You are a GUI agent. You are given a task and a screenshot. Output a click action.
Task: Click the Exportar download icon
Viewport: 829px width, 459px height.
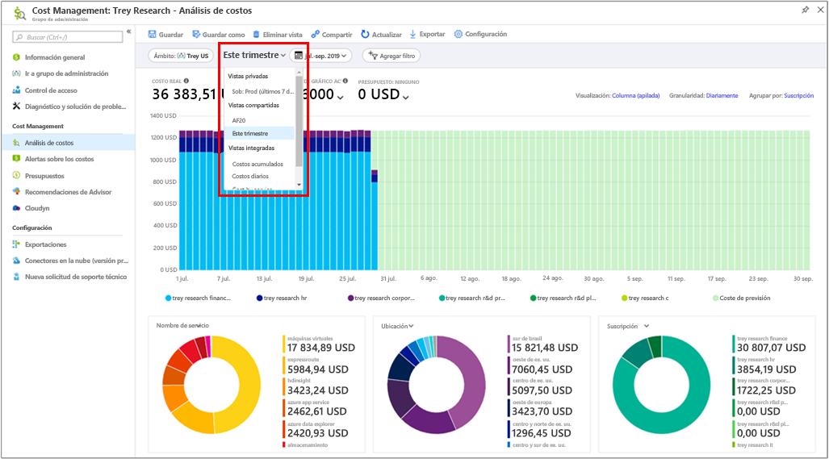pos(413,35)
